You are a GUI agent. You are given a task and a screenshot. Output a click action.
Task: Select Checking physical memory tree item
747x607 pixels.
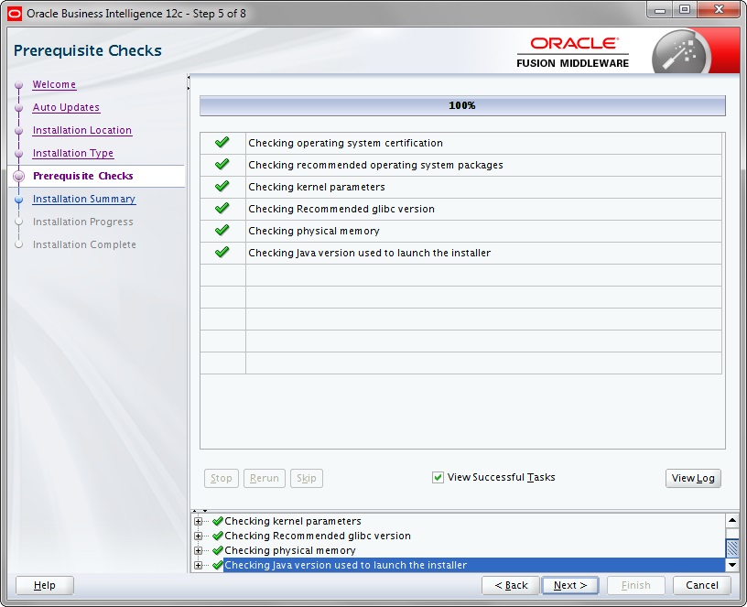point(289,550)
